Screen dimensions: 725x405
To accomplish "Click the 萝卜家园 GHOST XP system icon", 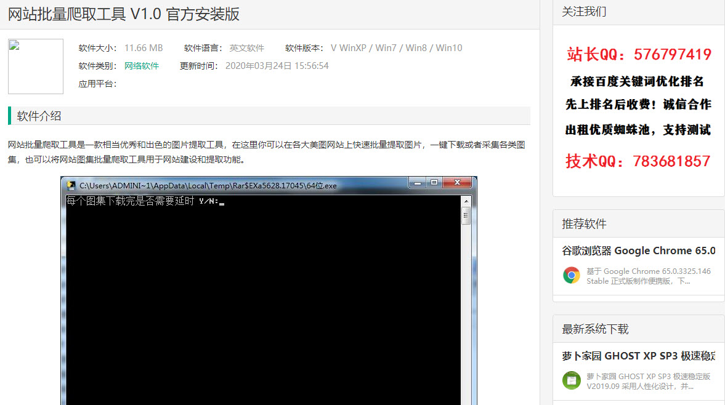I will (571, 381).
